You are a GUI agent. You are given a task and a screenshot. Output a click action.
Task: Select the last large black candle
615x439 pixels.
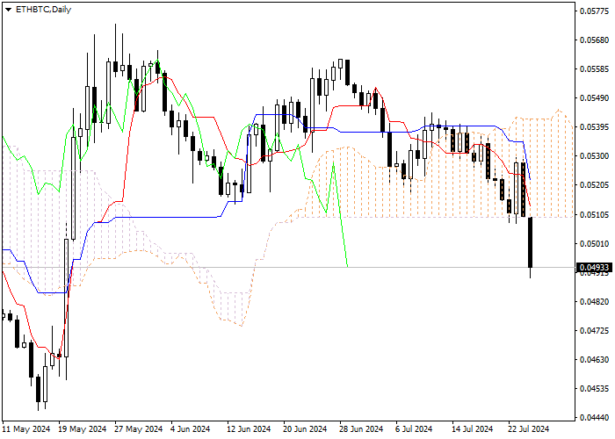[x=531, y=242]
